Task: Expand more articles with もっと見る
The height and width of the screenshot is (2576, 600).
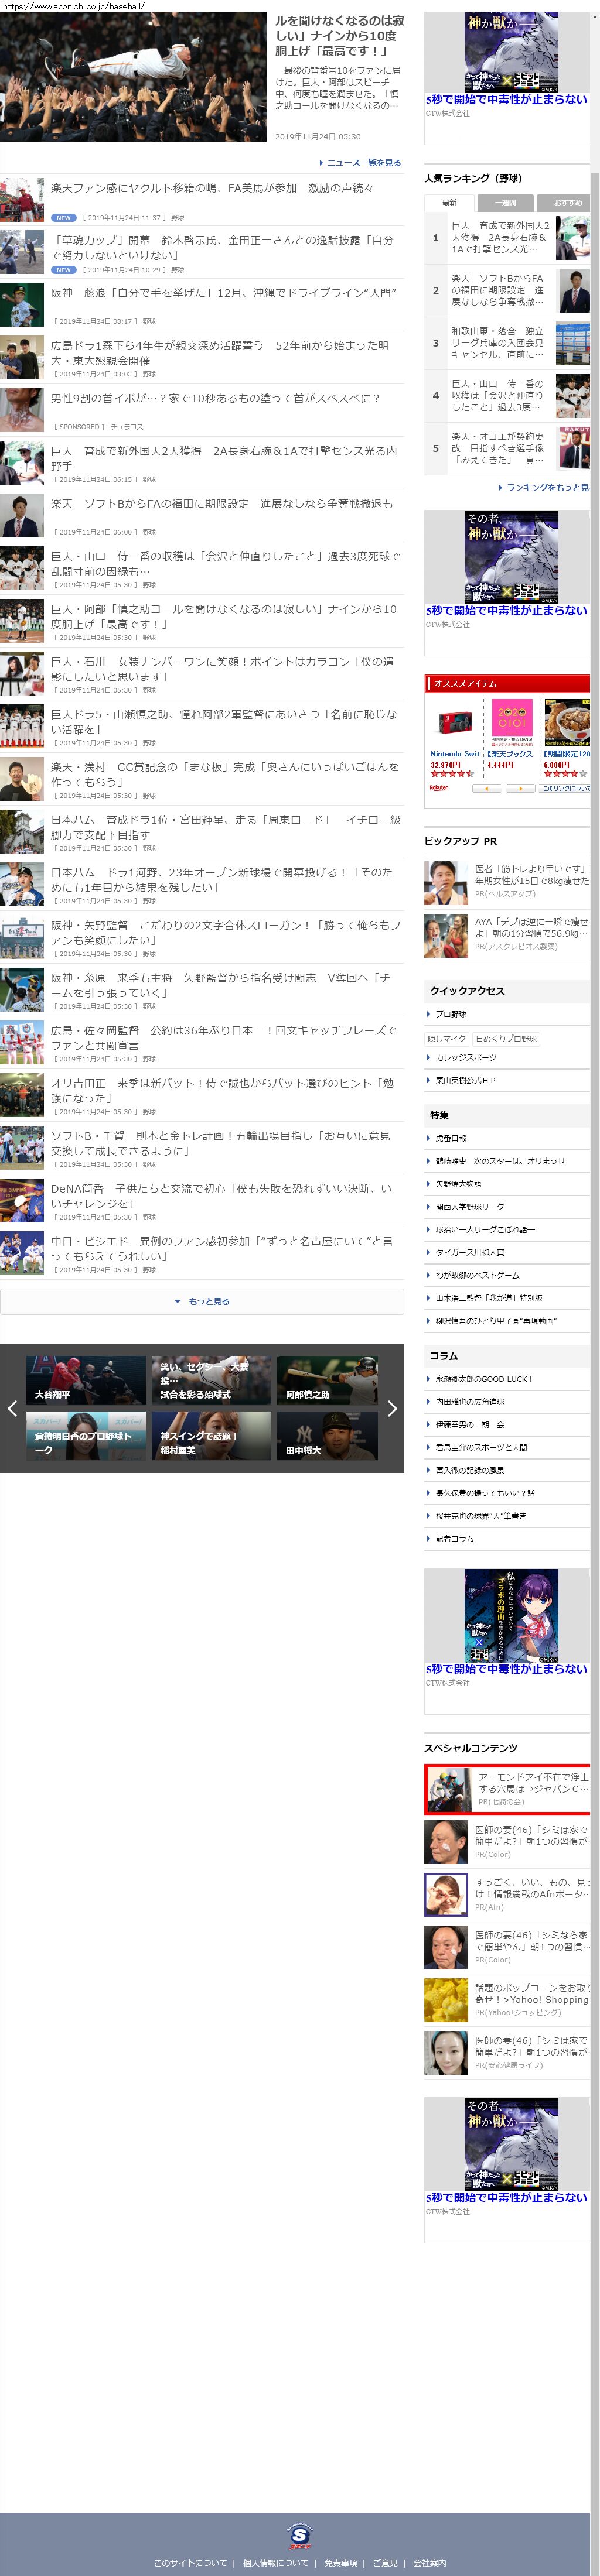Action: [x=202, y=1301]
